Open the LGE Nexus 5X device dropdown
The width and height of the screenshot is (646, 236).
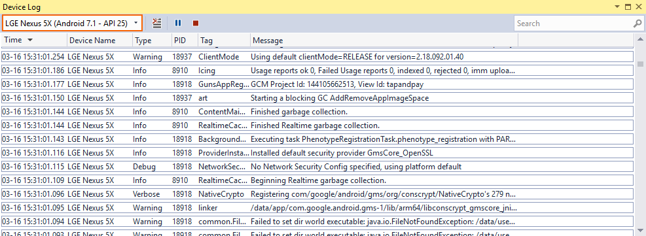pos(73,23)
